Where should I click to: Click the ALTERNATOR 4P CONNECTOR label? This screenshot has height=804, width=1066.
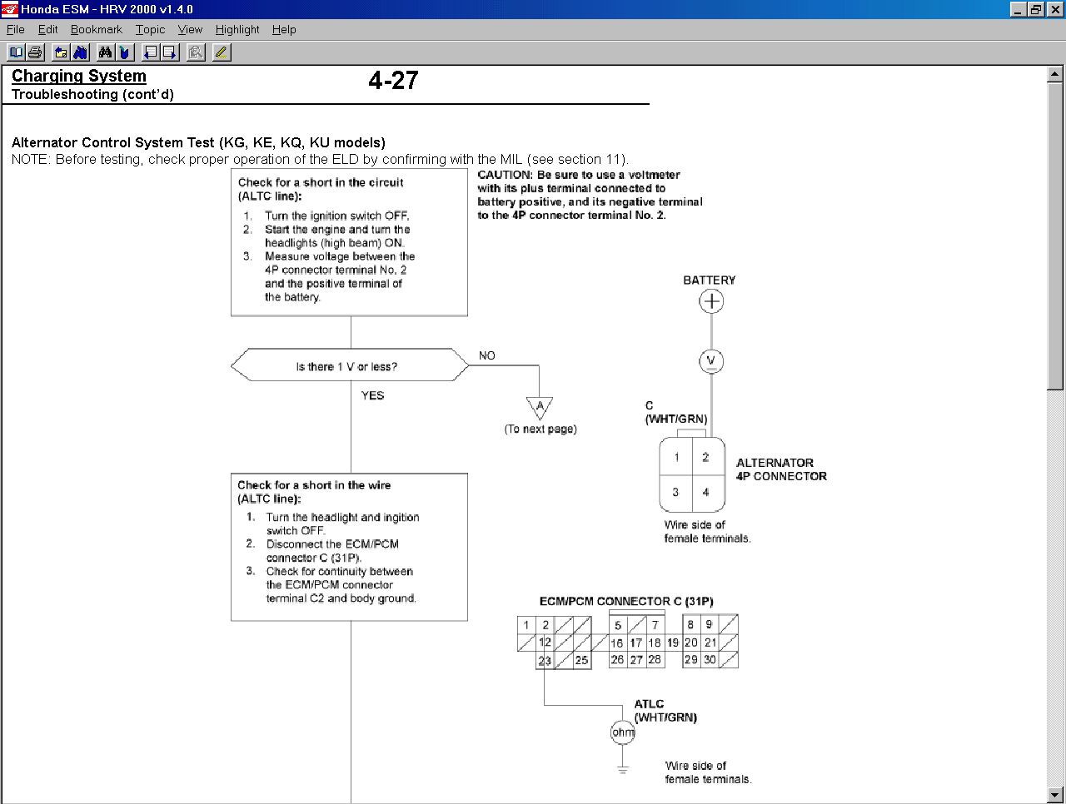(781, 469)
